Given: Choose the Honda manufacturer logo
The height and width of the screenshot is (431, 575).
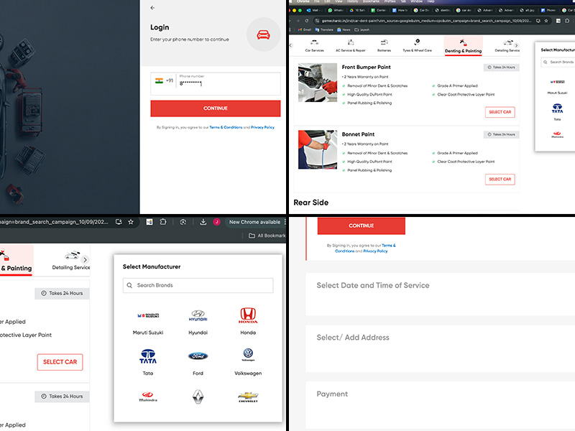Looking at the screenshot, I should coord(248,315).
